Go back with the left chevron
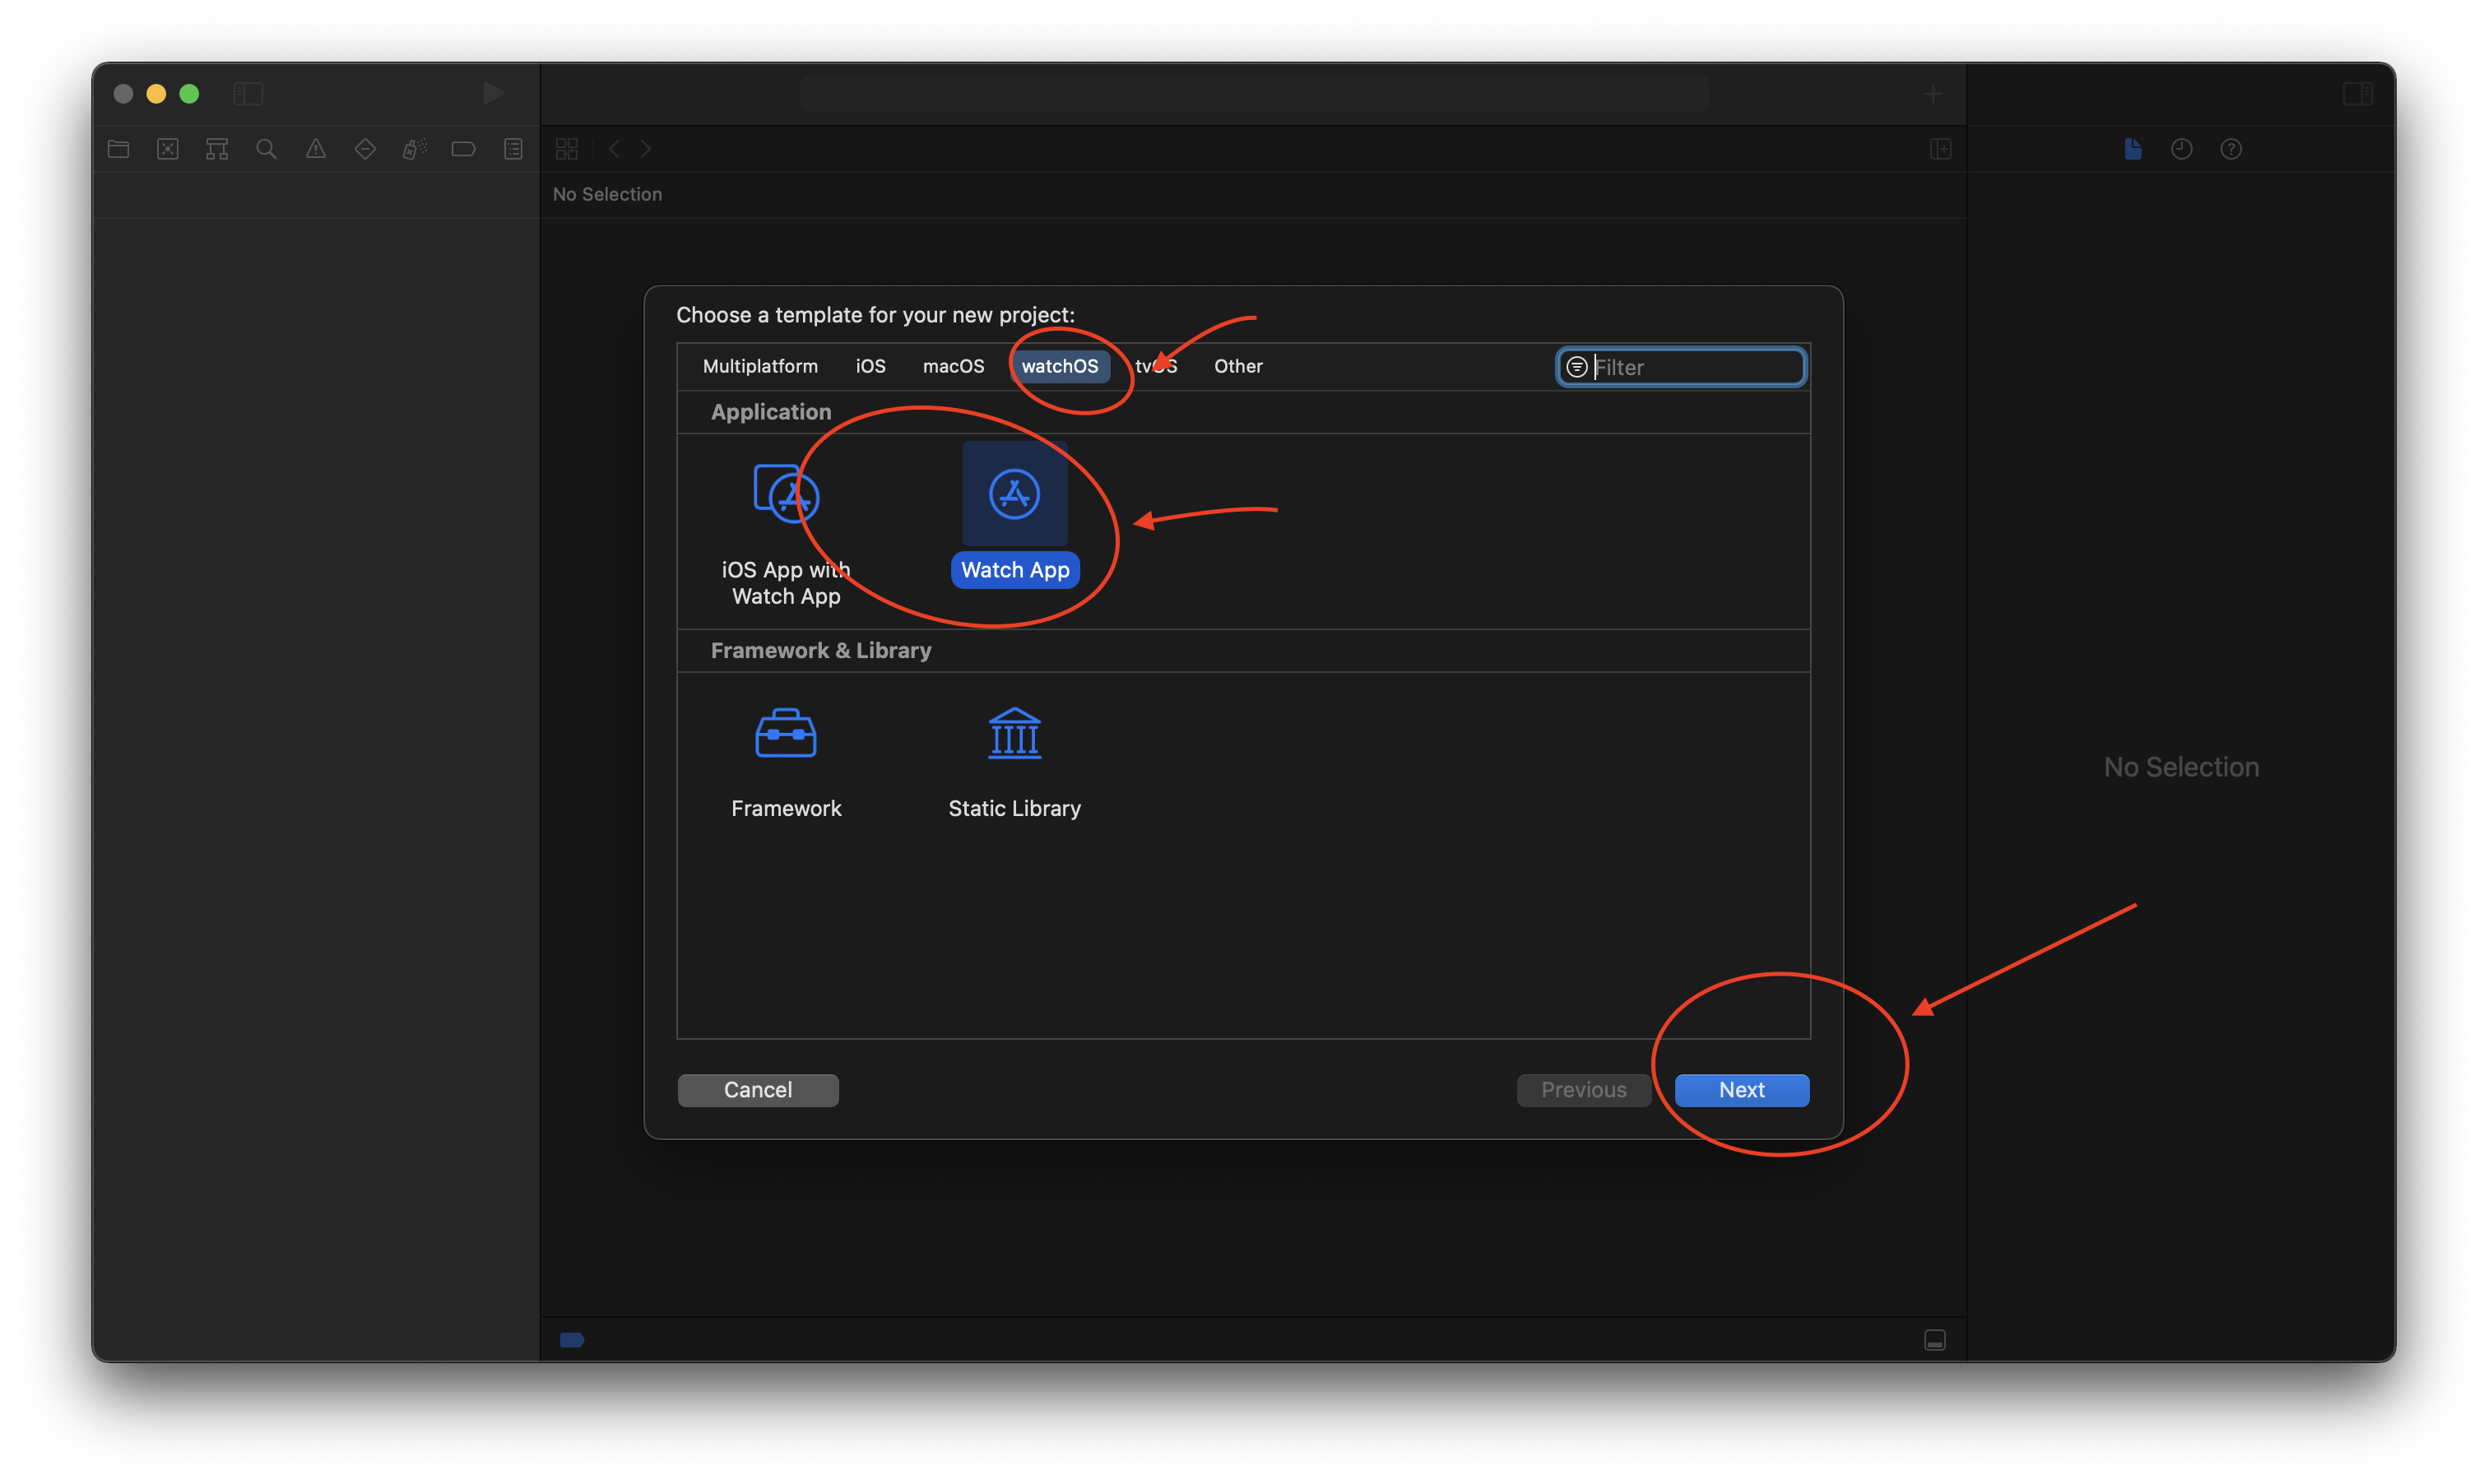This screenshot has height=1484, width=2488. tap(614, 149)
